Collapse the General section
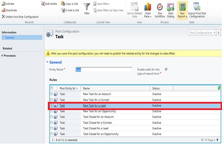Screen dimensions: 222x145 click(x=48, y=62)
